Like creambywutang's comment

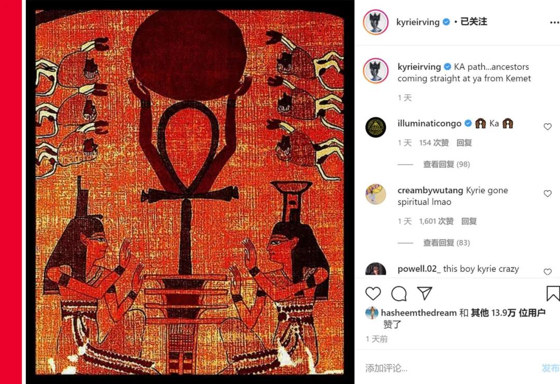pos(548,193)
